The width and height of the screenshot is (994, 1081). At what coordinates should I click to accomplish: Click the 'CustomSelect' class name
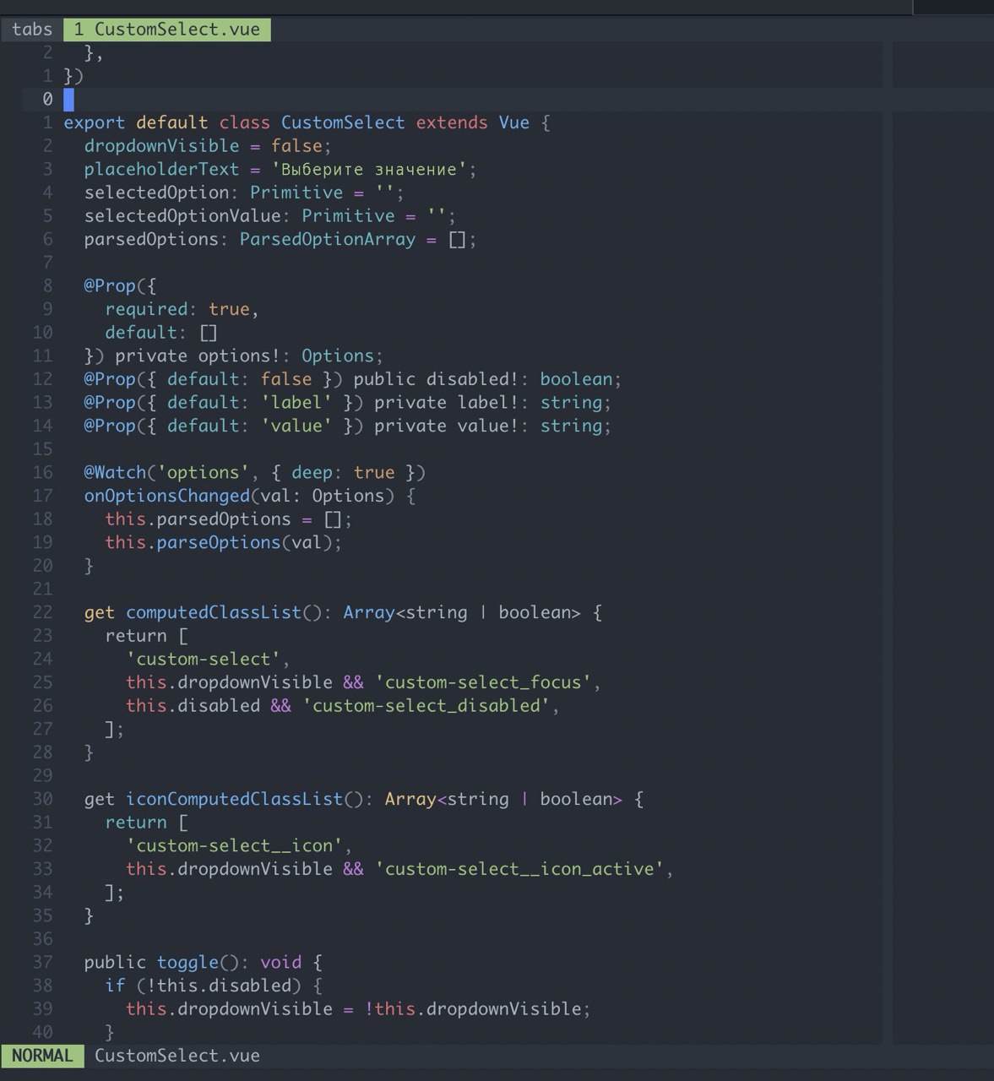click(x=343, y=122)
